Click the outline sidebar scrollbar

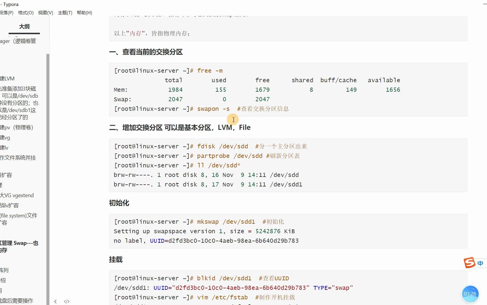point(48,179)
